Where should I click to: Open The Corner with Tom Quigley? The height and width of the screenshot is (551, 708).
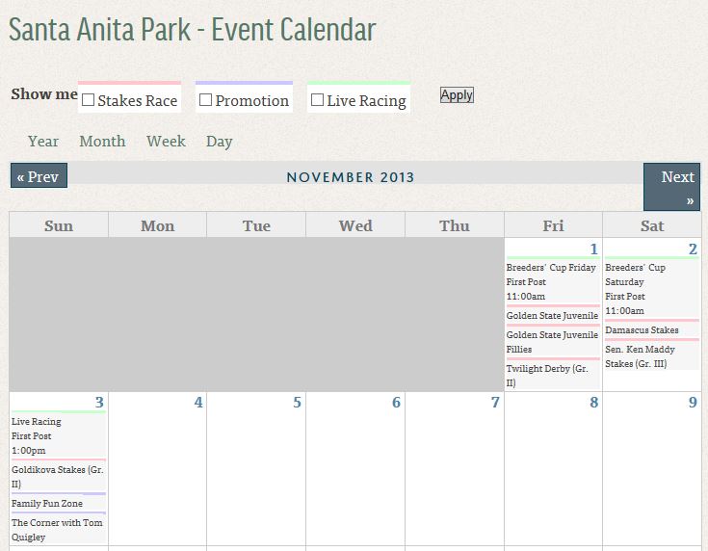click(x=57, y=530)
